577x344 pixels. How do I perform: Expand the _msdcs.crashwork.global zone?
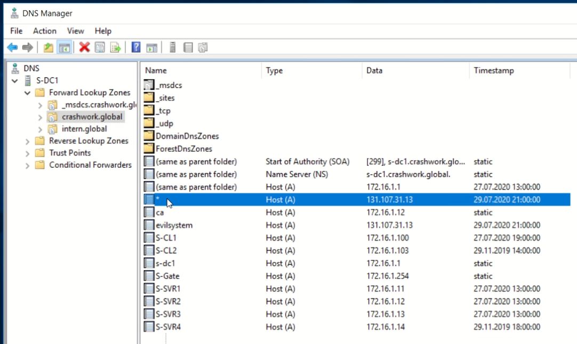40,105
